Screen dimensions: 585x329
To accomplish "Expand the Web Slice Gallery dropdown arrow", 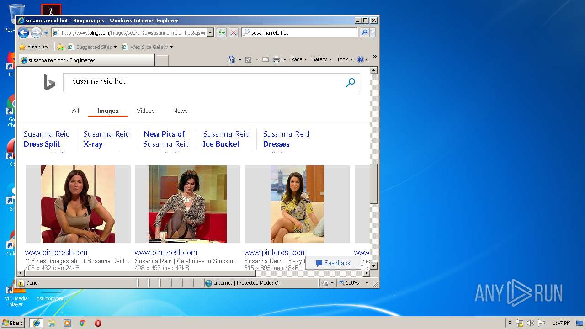I will (171, 47).
